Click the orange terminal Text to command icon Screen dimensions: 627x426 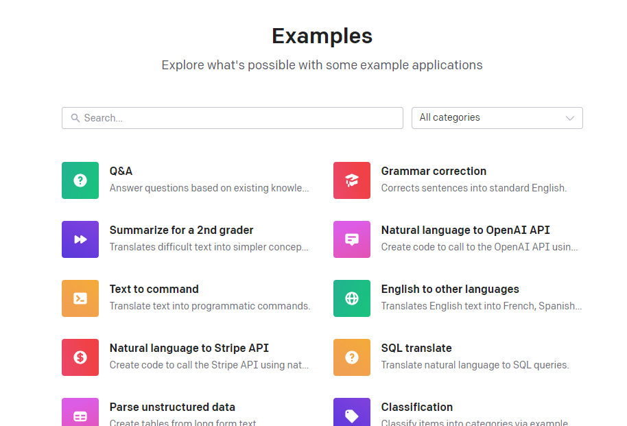click(x=80, y=298)
